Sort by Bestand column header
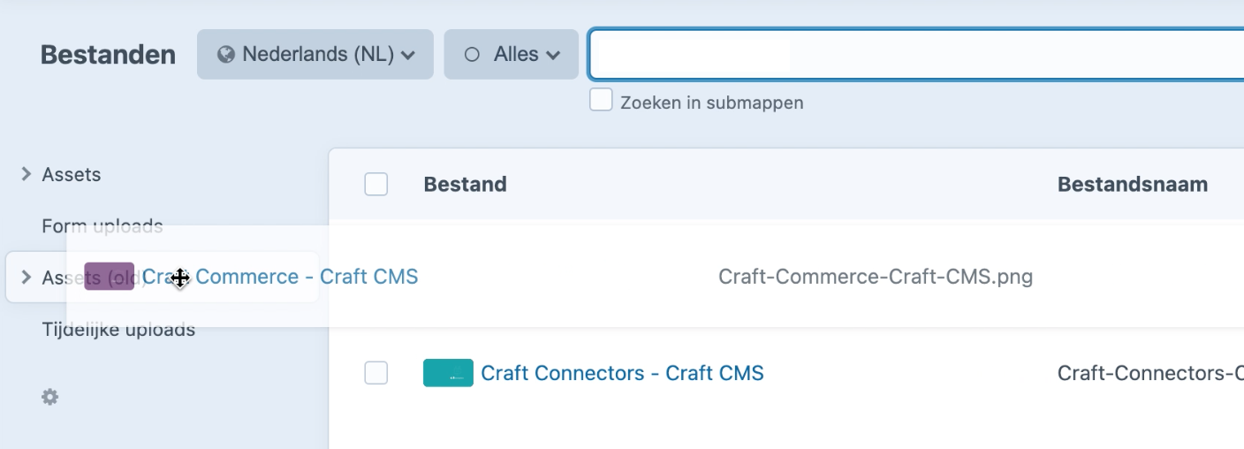This screenshot has height=449, width=1244. click(x=465, y=184)
